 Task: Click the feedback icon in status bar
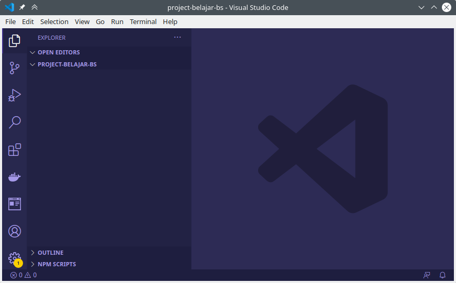[427, 275]
